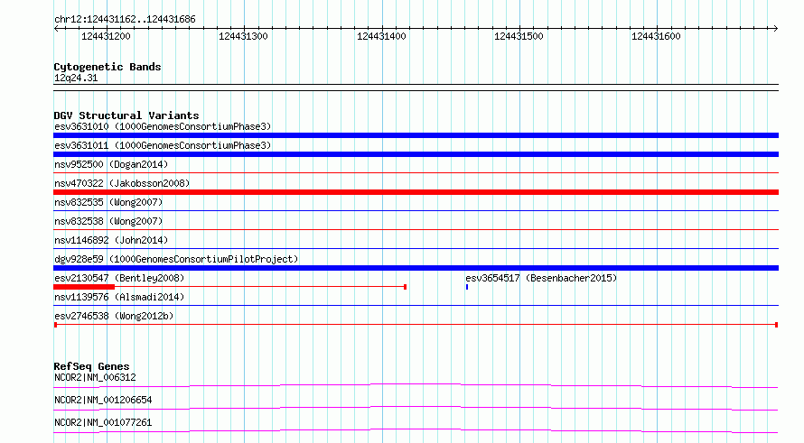Screen dimensions: 804x443
Task: Open variant nsv832538 (Wong2007)
Action: click(x=108, y=221)
